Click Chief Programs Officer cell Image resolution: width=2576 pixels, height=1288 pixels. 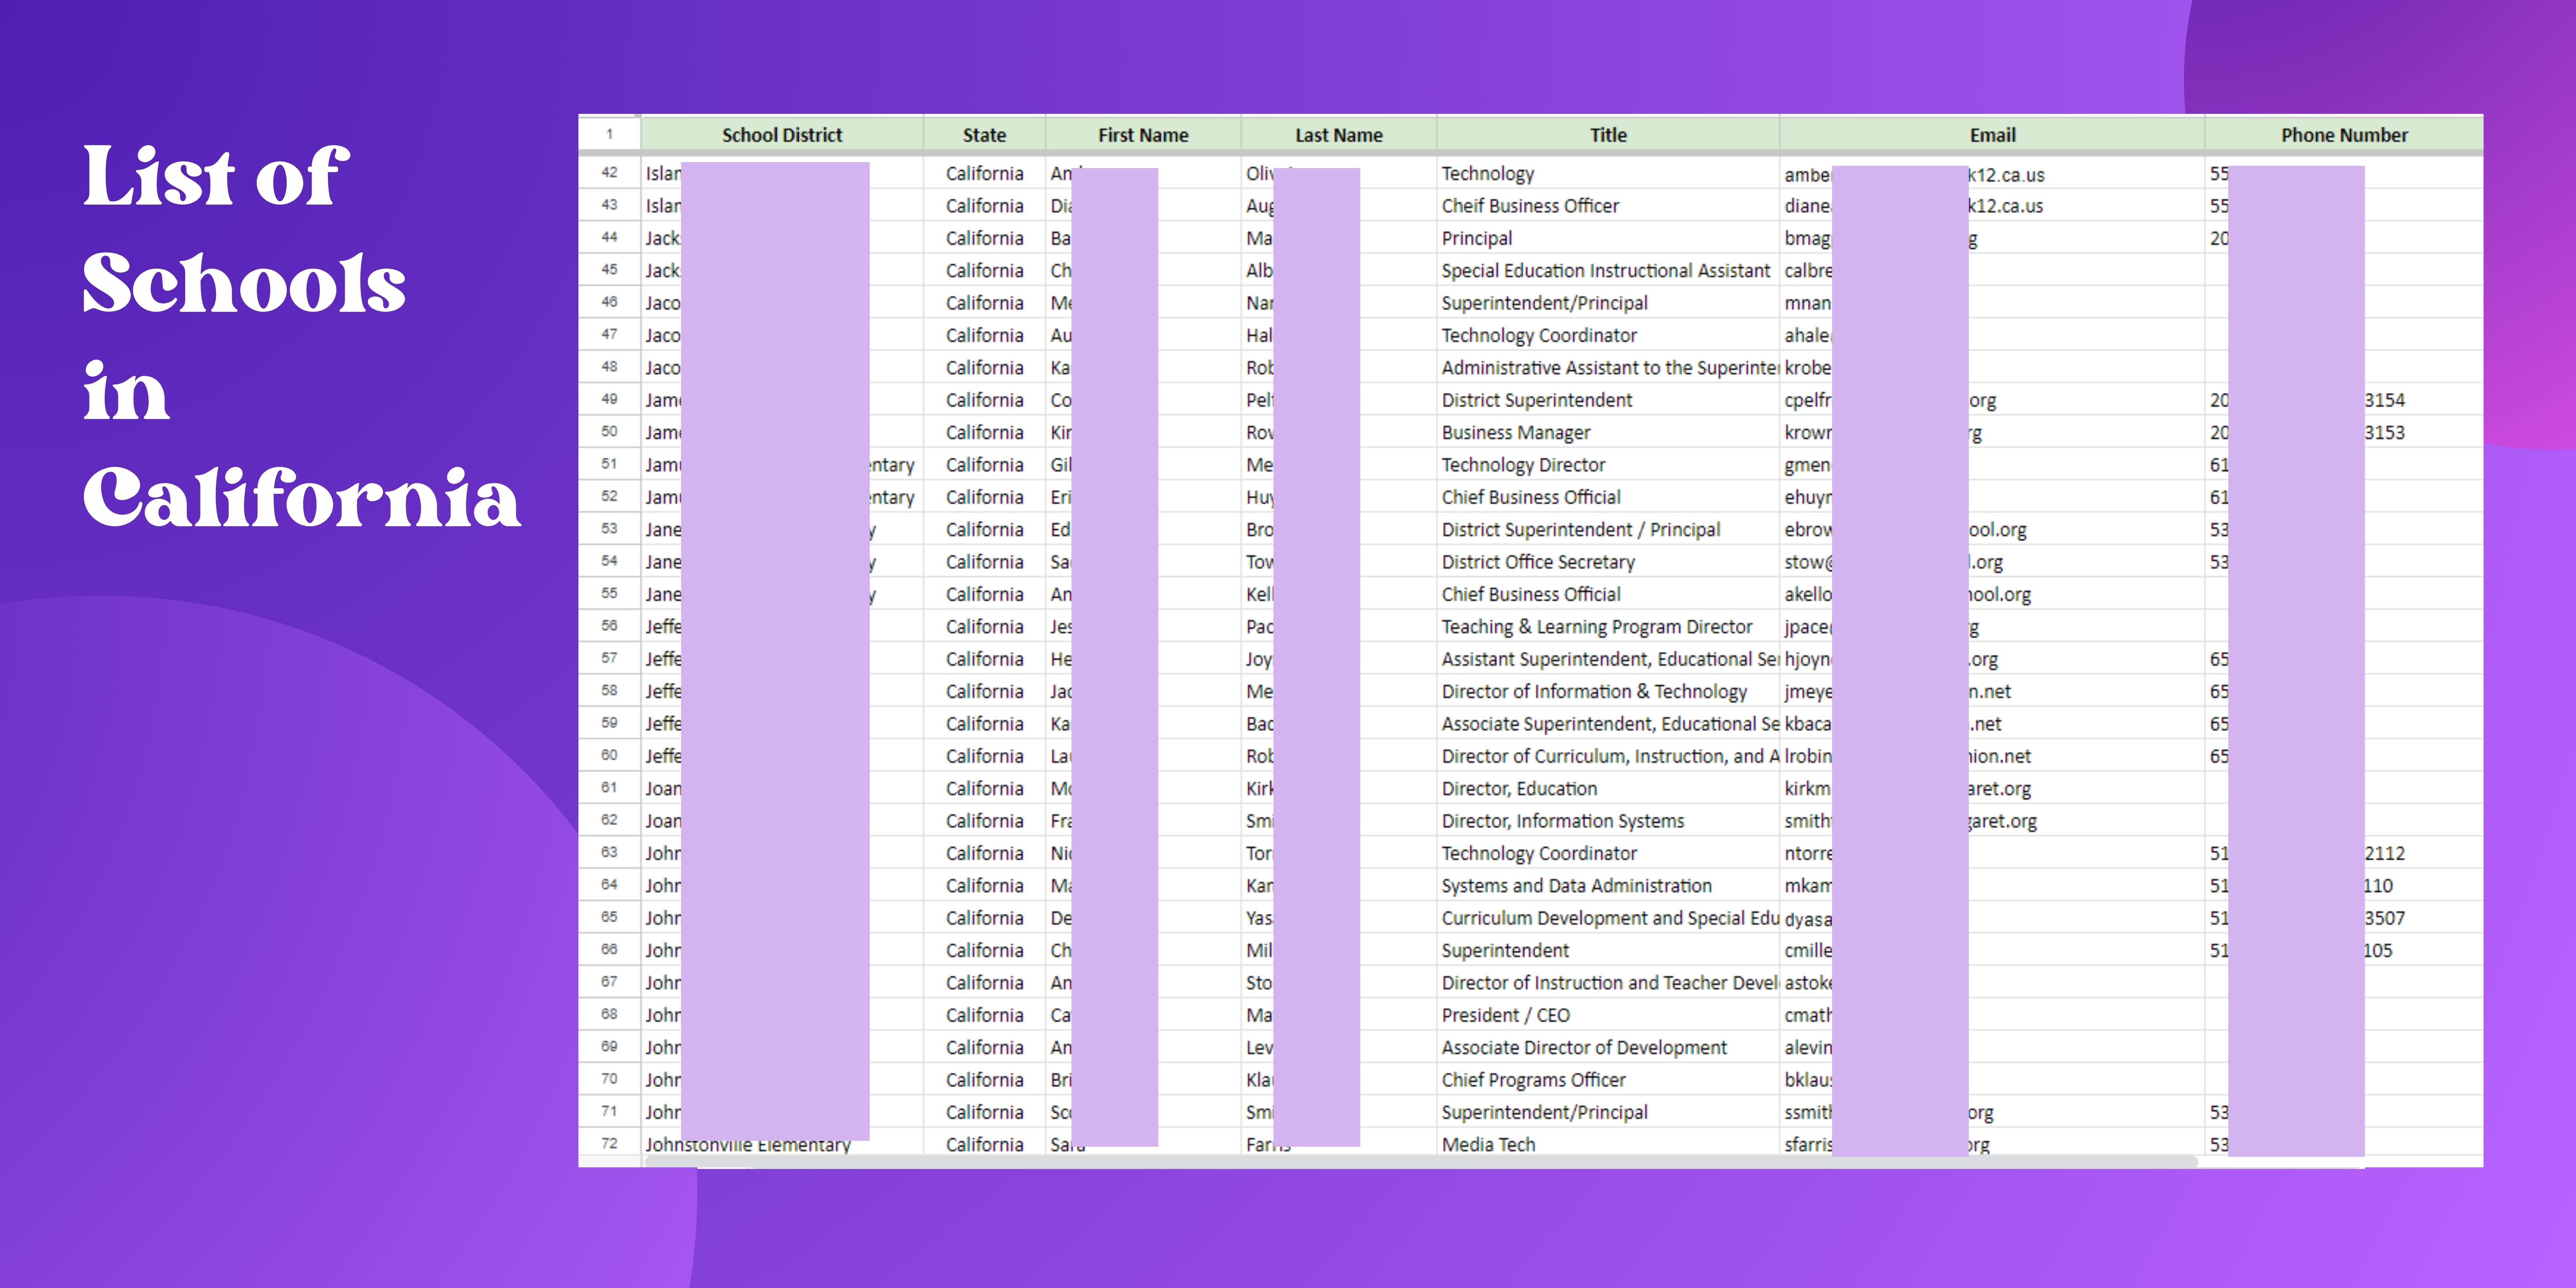(1533, 1080)
